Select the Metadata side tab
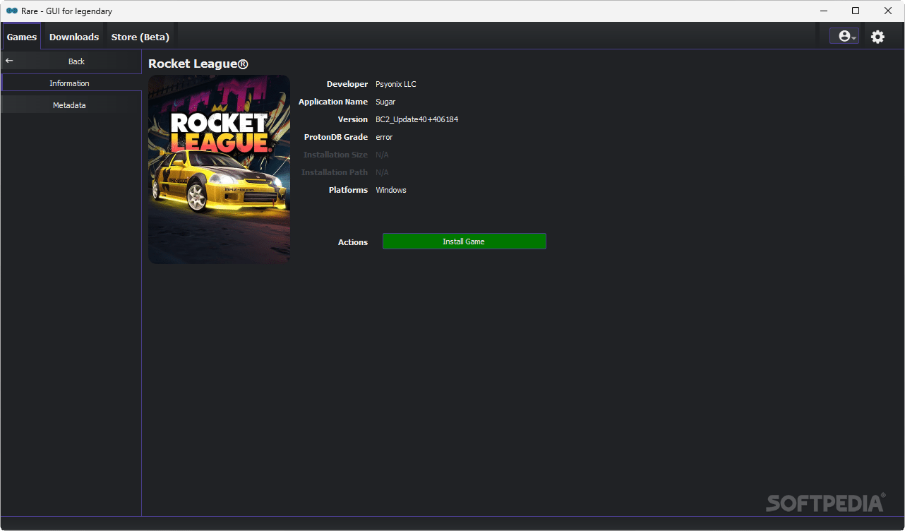Screen dimensions: 905x531 [x=71, y=105]
